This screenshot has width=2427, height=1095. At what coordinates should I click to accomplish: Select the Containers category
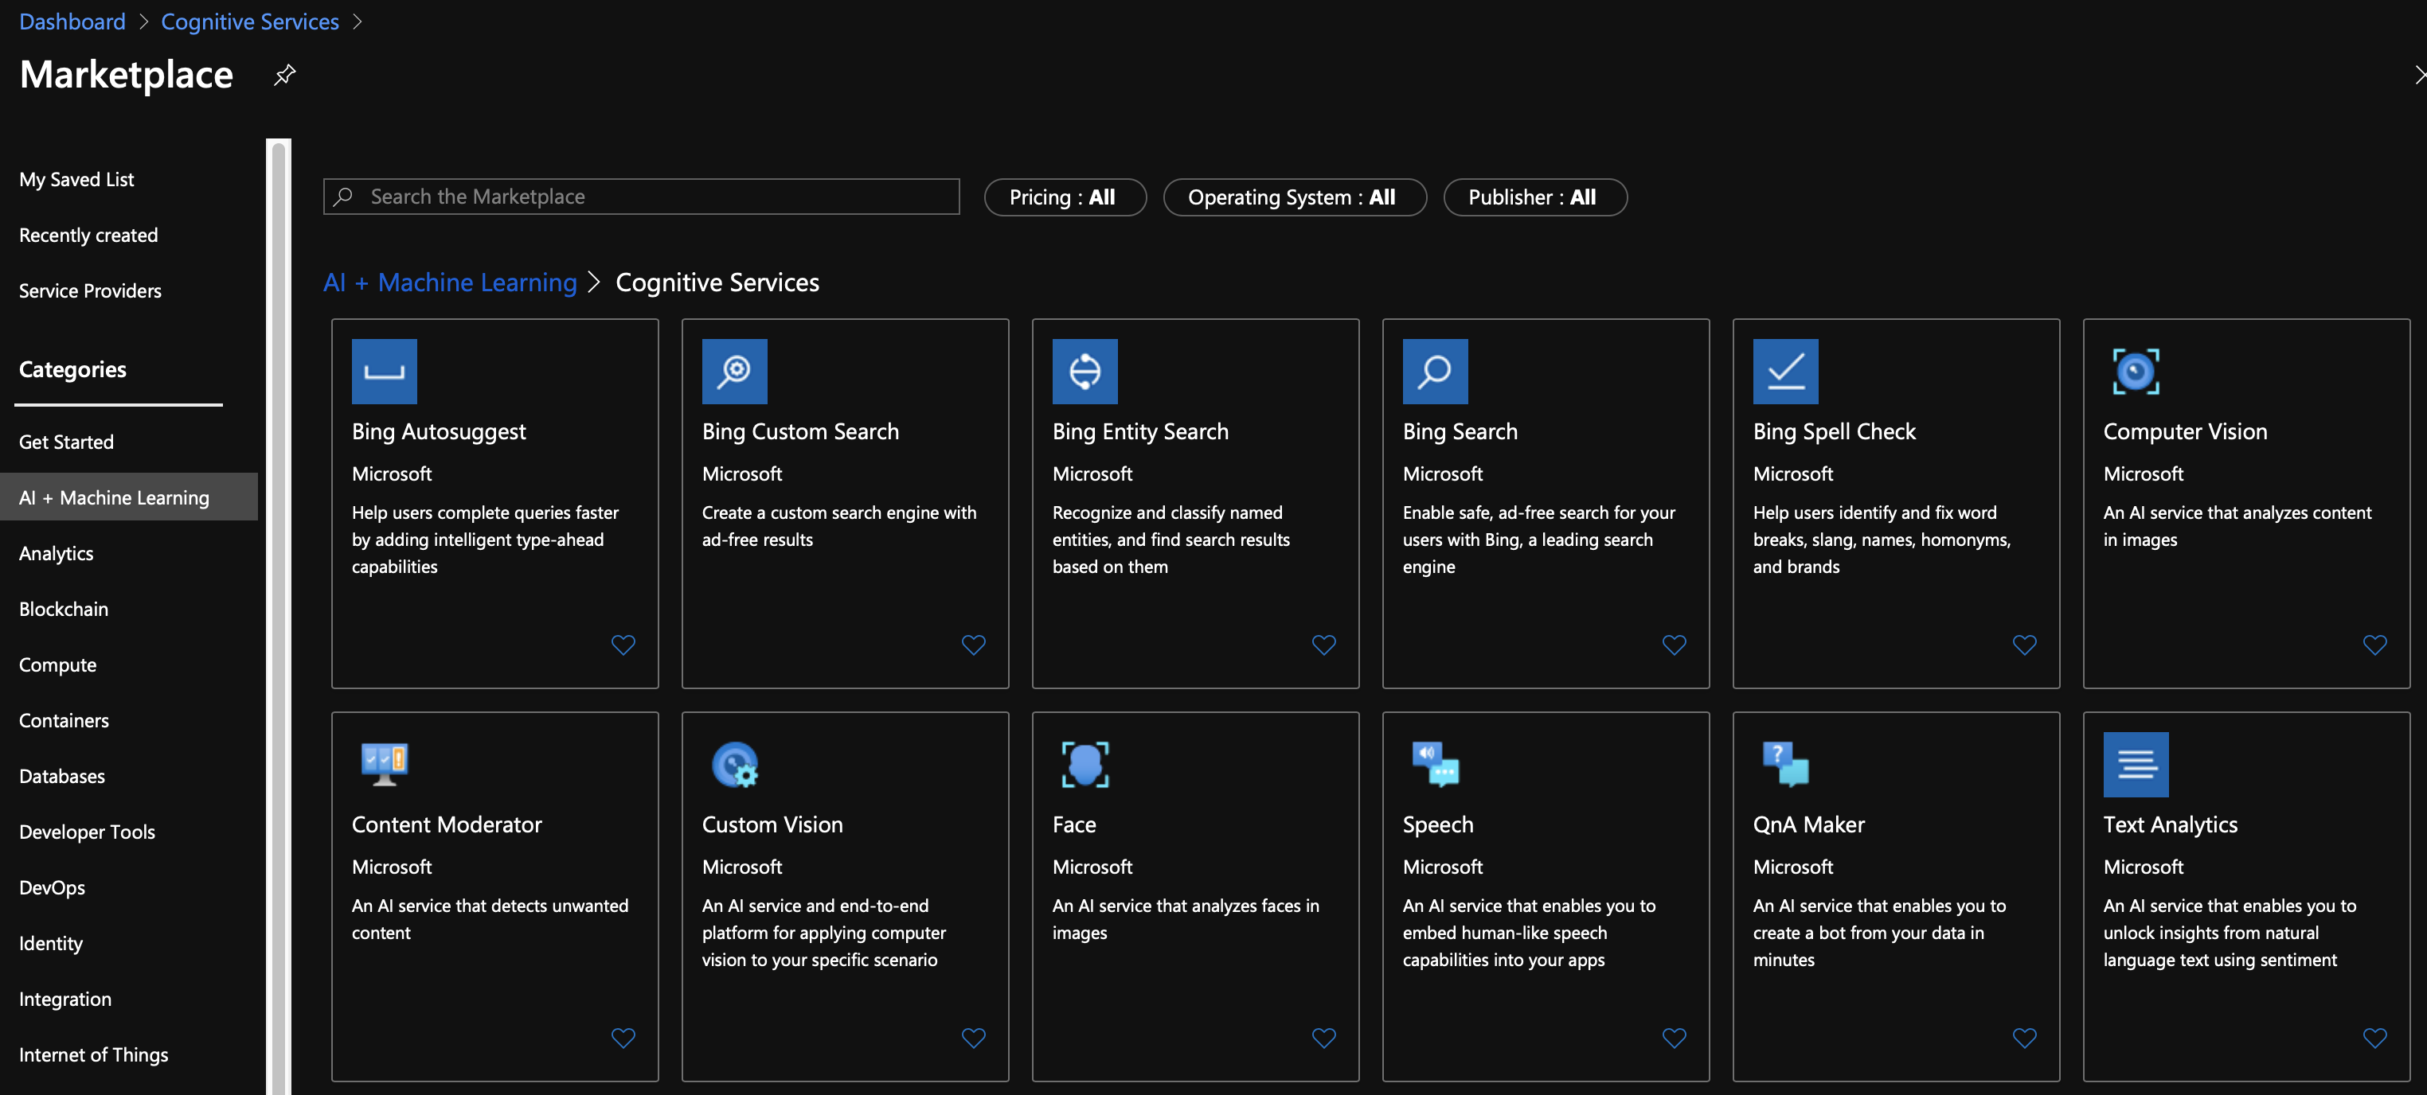[x=64, y=720]
